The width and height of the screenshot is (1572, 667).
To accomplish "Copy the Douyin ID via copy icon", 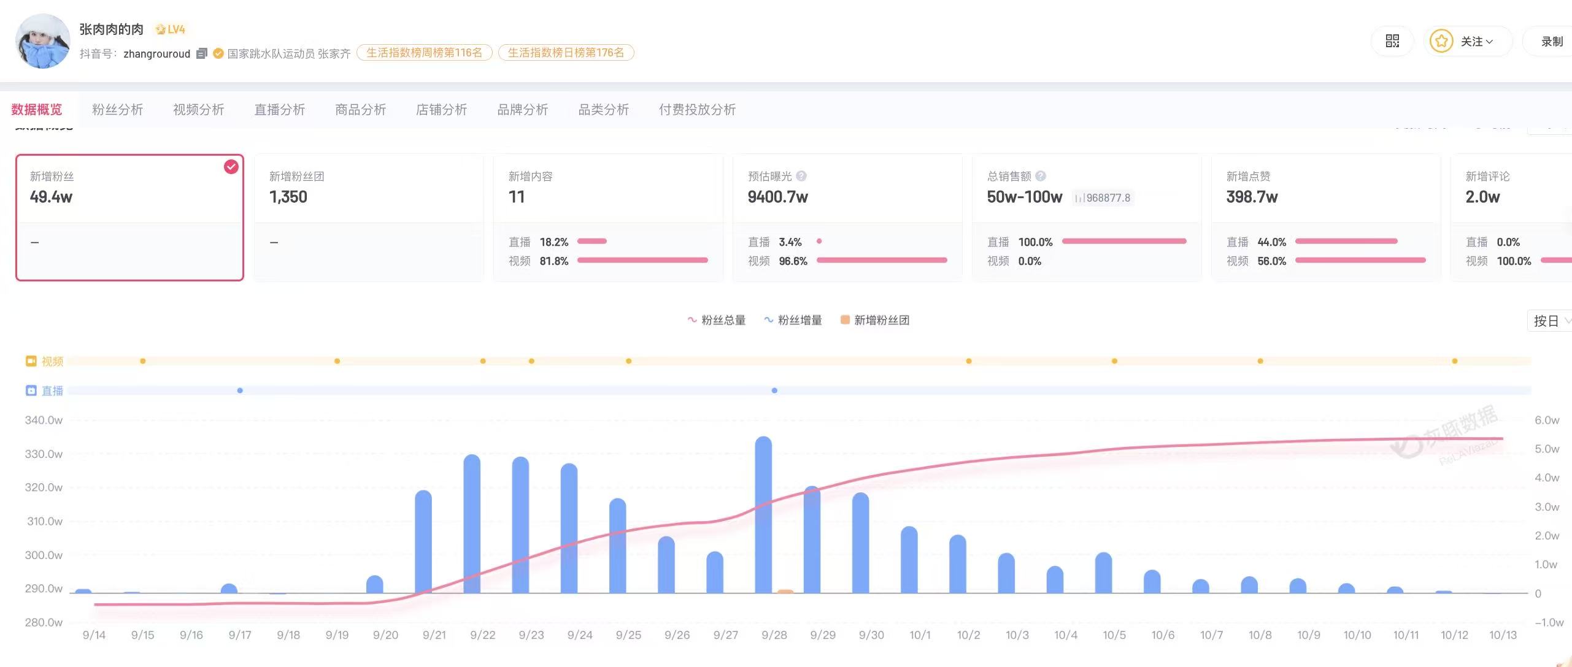I will coord(201,53).
